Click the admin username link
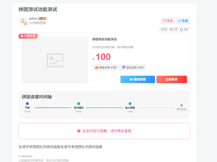 pyautogui.click(x=33, y=18)
